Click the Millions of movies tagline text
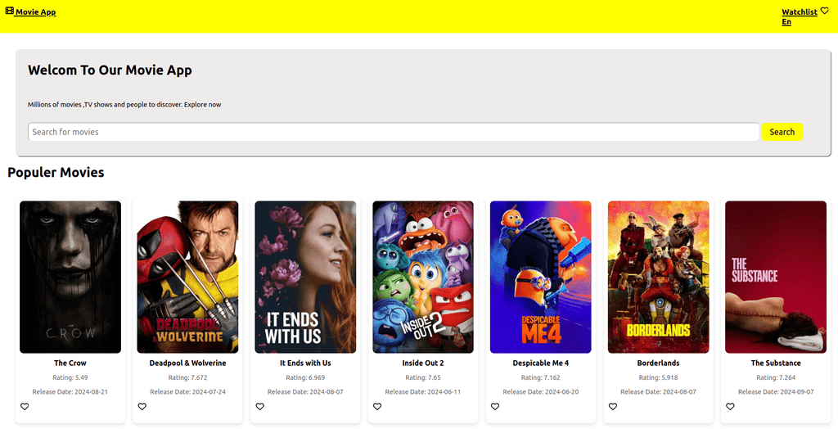The width and height of the screenshot is (838, 429). pos(124,105)
